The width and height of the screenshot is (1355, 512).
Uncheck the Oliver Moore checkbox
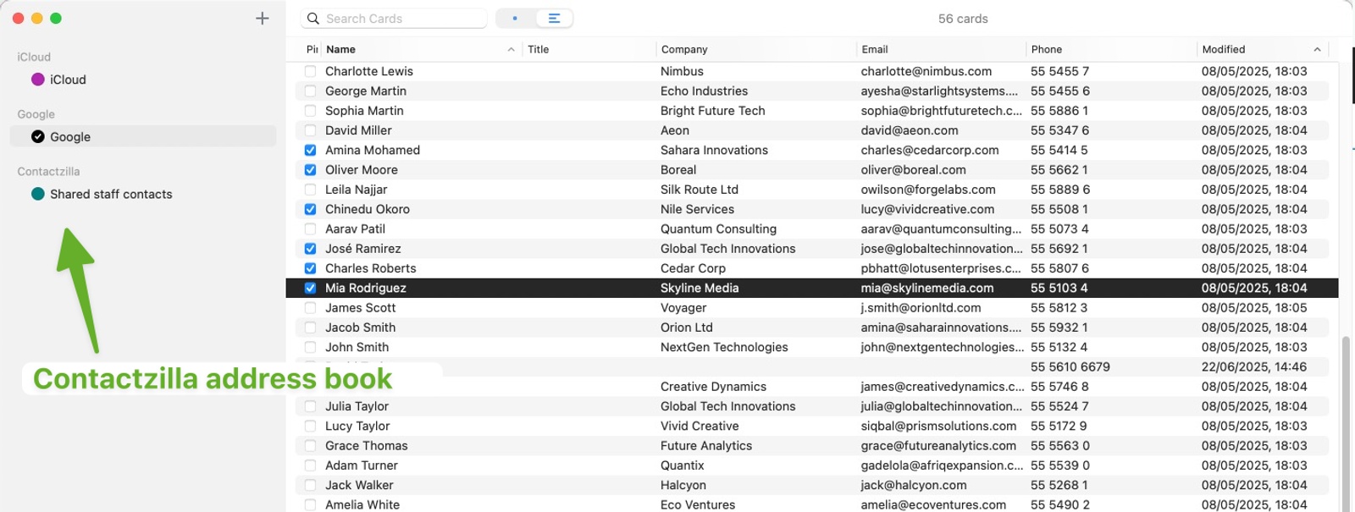click(310, 170)
